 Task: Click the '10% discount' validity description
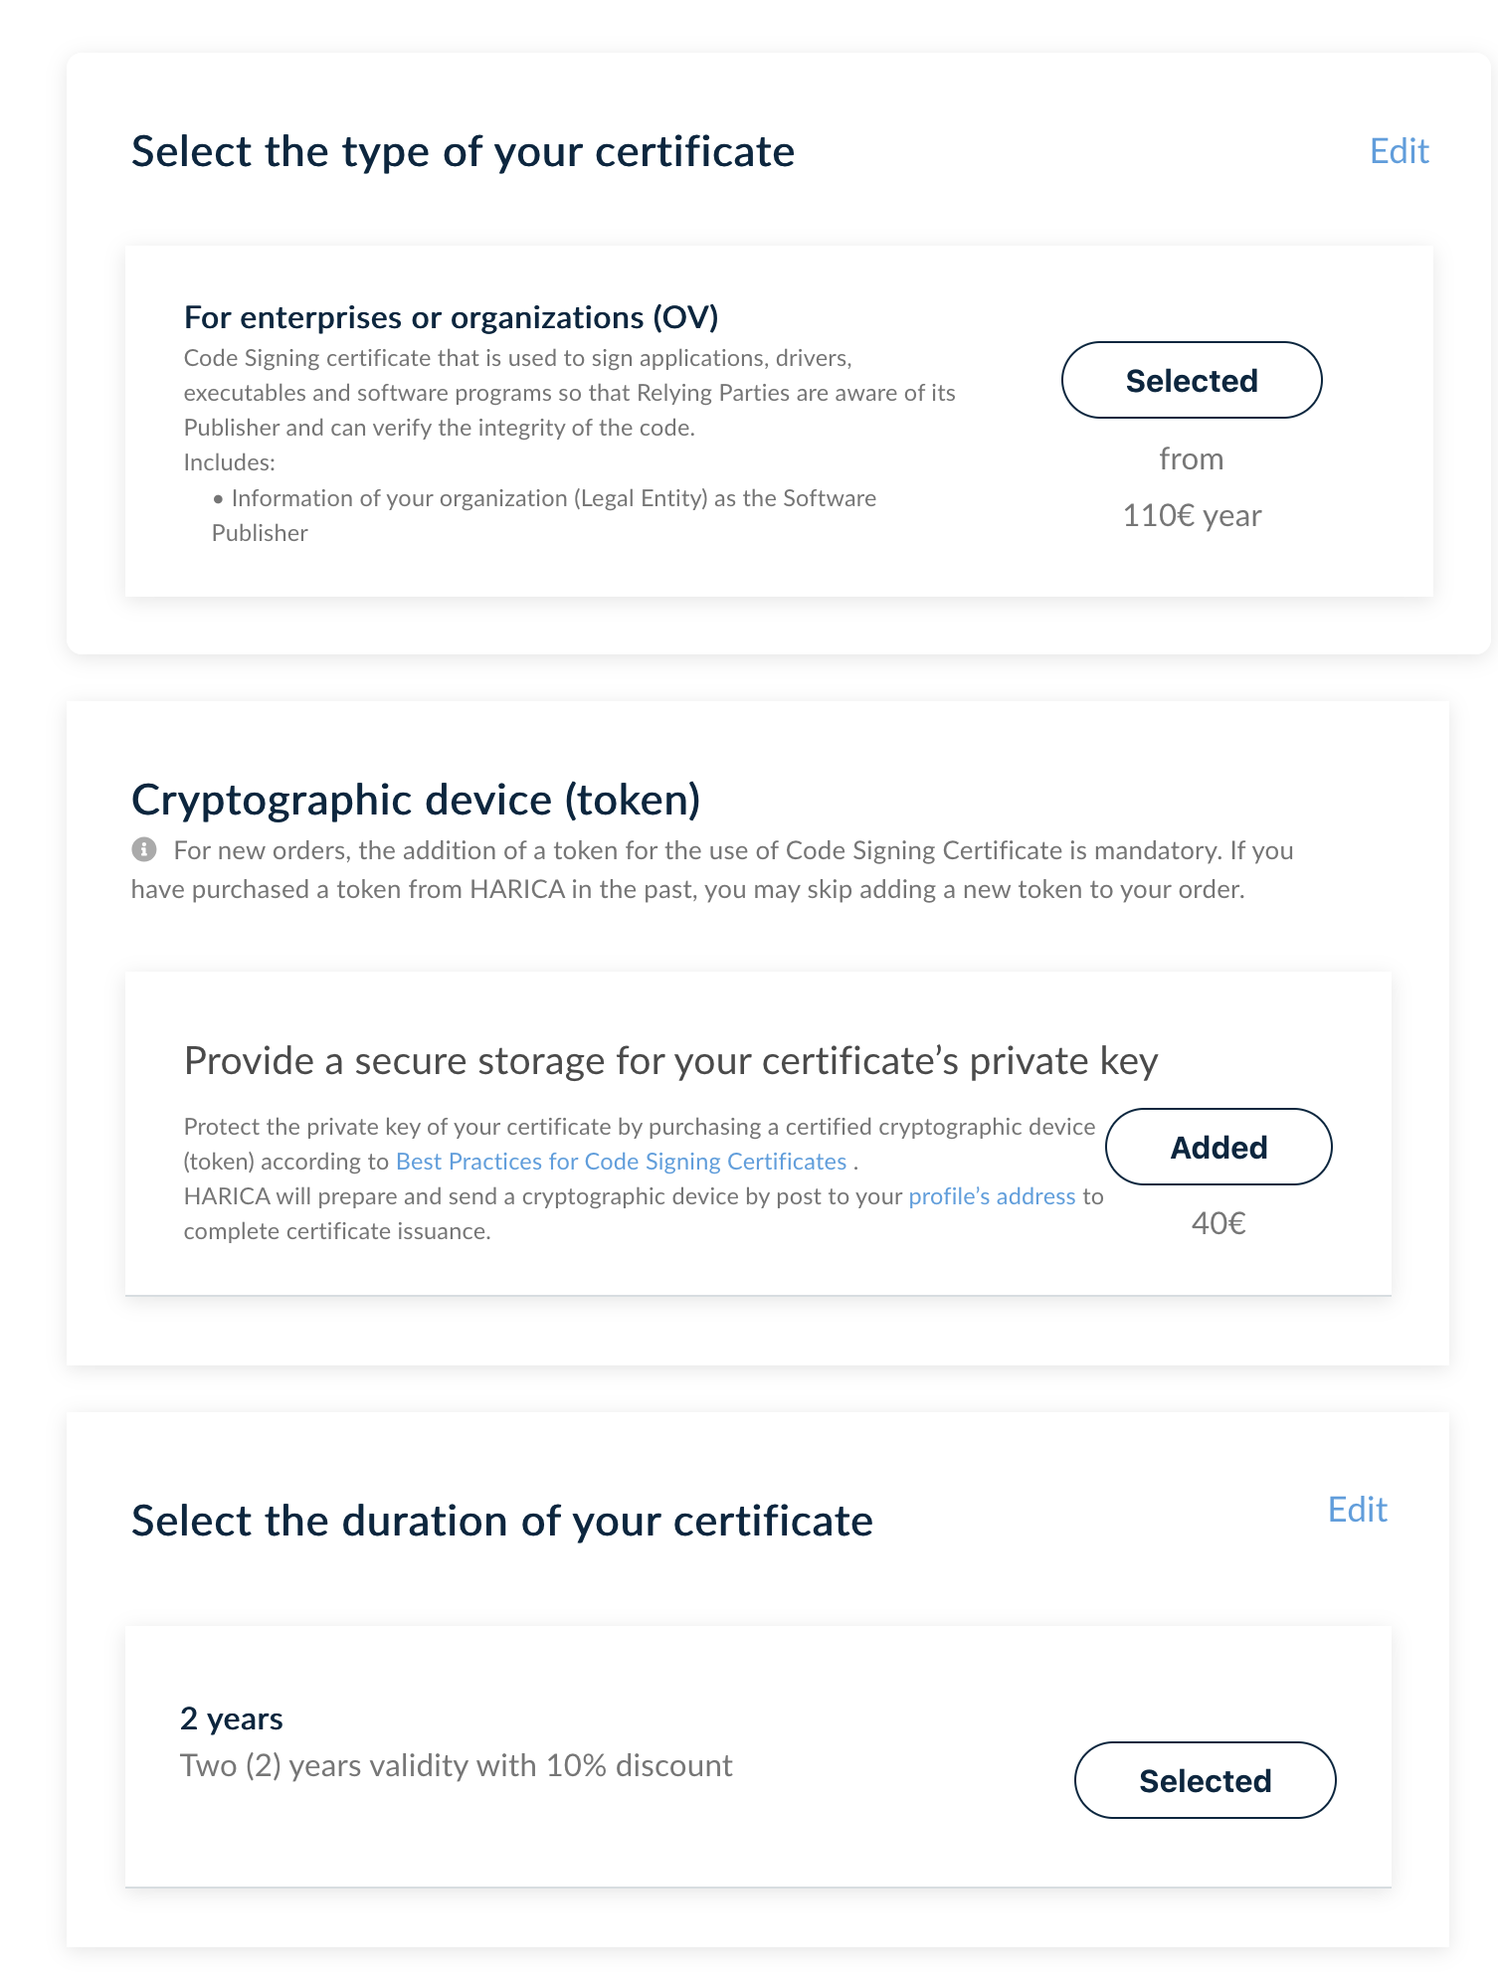click(x=456, y=1765)
